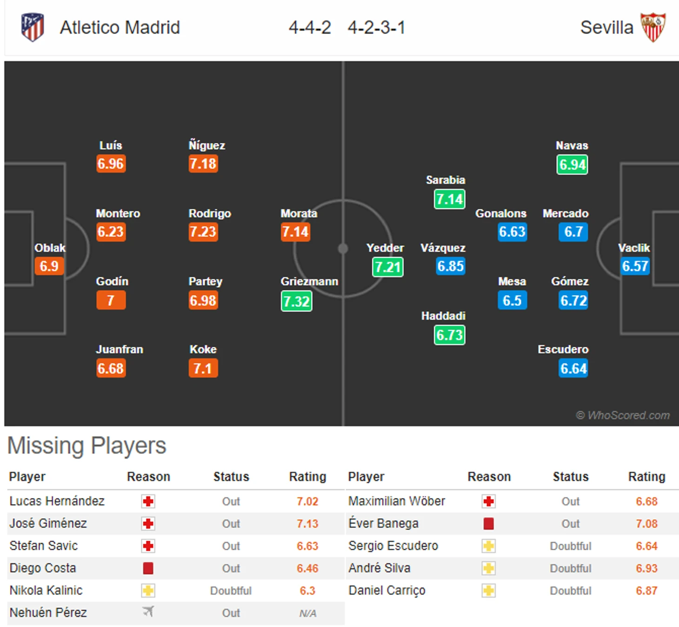Select Griezmann's 7.32 rating badge
The height and width of the screenshot is (627, 679).
[x=296, y=301]
